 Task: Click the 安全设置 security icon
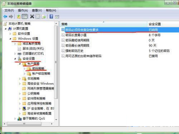tap(19, 58)
